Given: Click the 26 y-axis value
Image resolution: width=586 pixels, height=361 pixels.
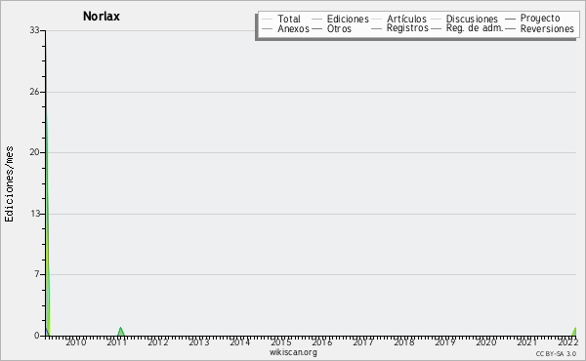Looking at the screenshot, I should tap(35, 92).
